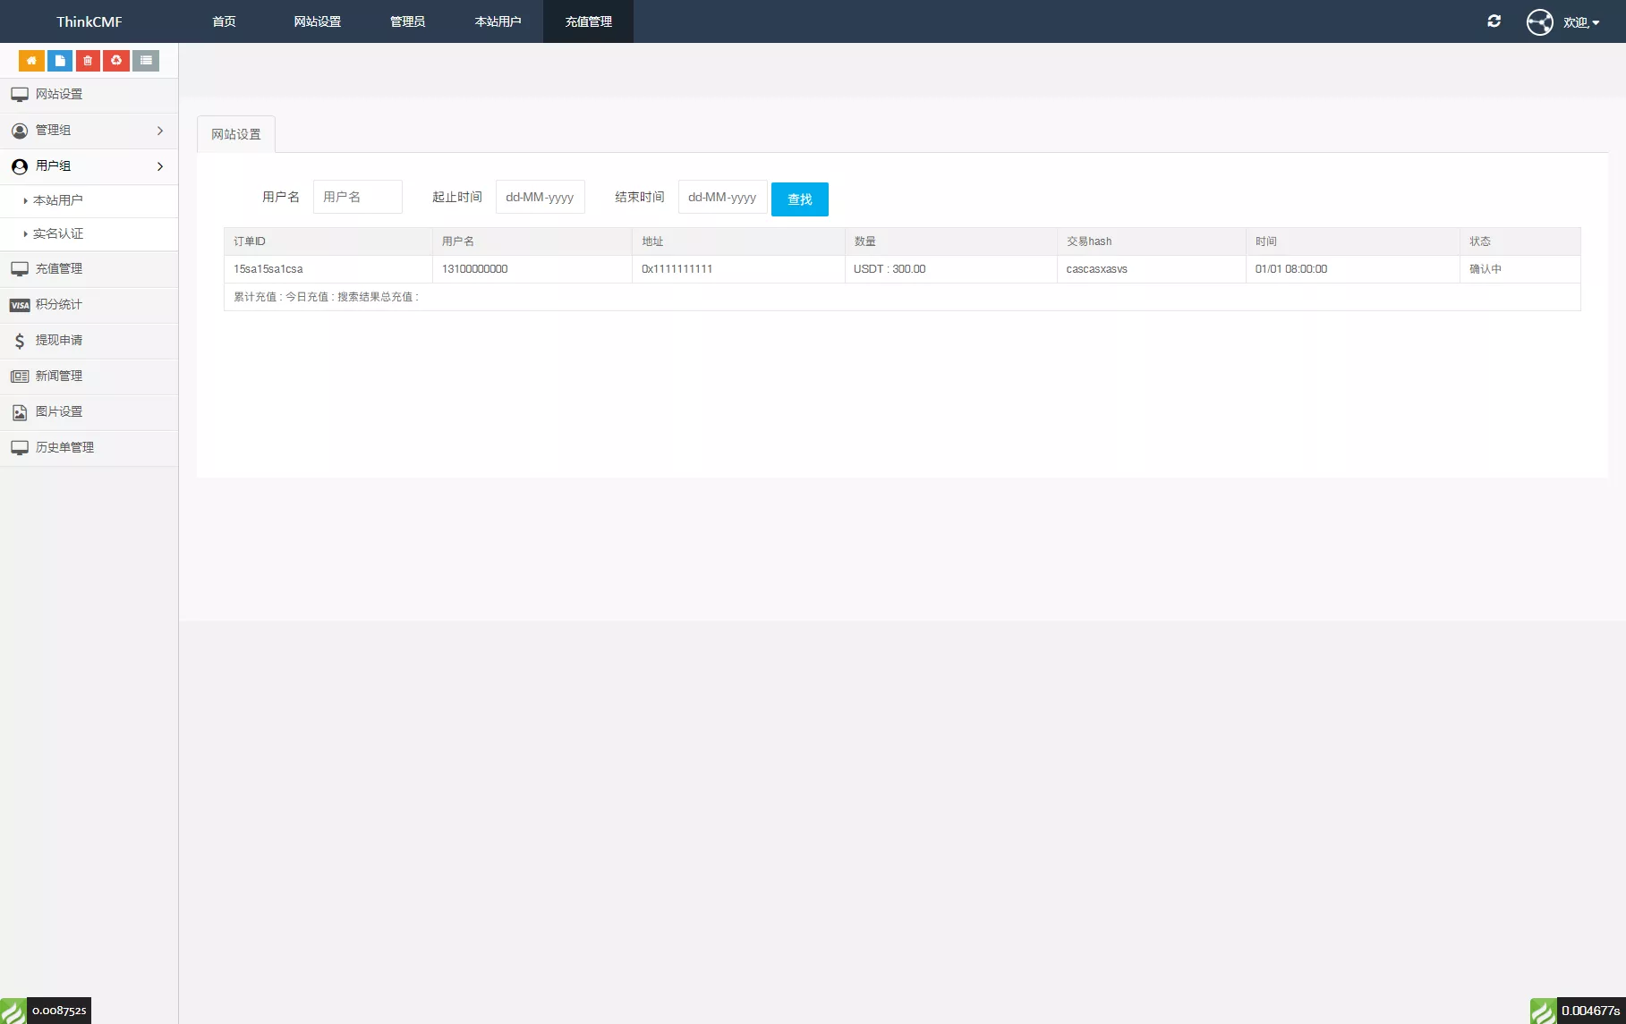The width and height of the screenshot is (1626, 1024).
Task: Click the newspaper icon for 新闻管理
Action: point(20,377)
